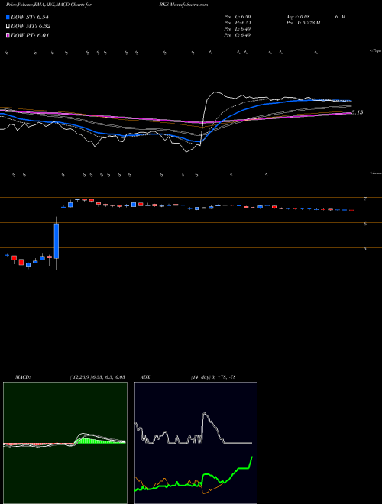This screenshot has height=504, width=382.
Task: Click the 'BKS MunafaSutra.com' title text
Action: [183, 5]
